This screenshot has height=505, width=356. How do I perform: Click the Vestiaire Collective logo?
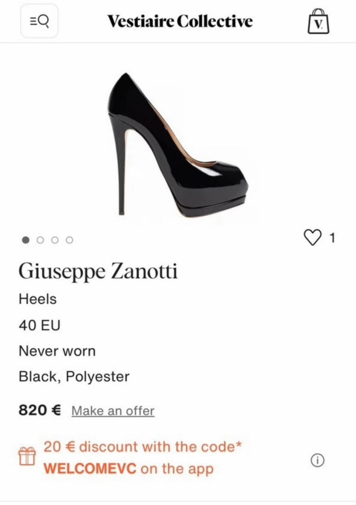point(180,21)
